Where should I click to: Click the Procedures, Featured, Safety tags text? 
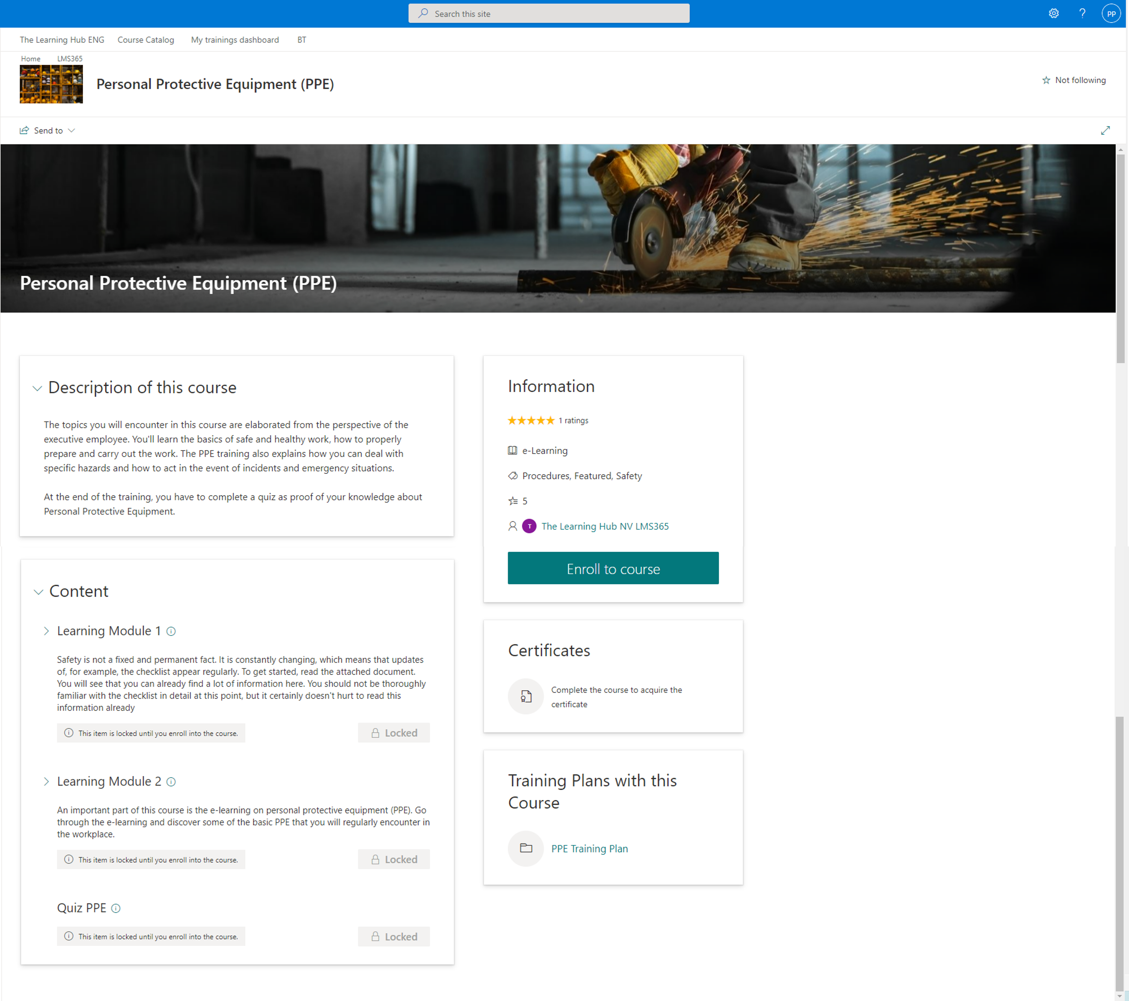(x=581, y=476)
